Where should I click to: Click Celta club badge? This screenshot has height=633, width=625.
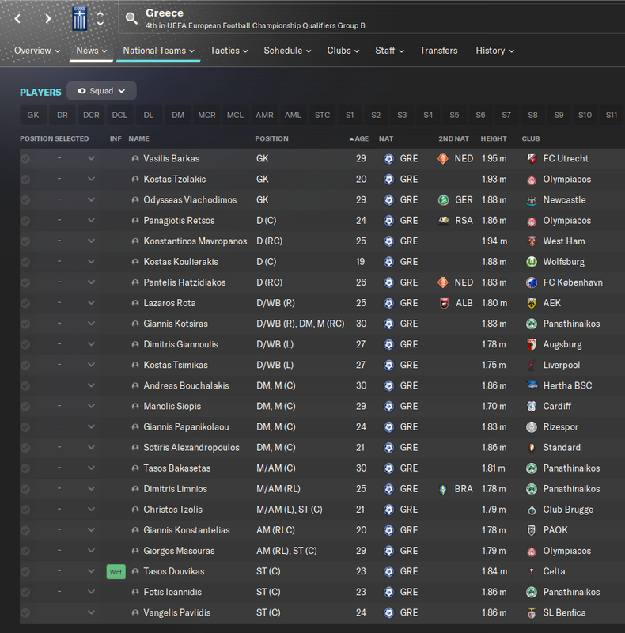[x=532, y=571]
